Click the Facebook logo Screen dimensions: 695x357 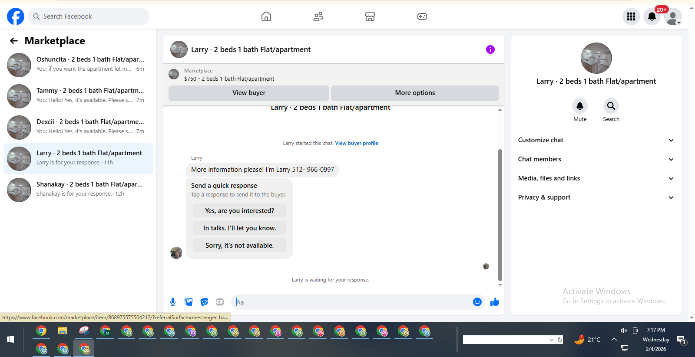pos(16,16)
